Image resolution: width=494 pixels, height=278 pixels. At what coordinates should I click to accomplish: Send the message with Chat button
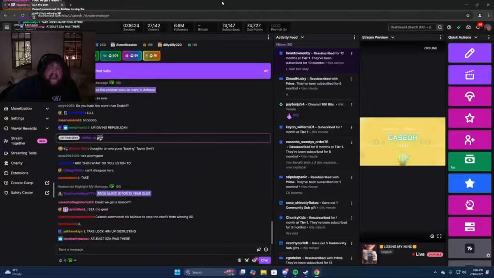[265, 260]
